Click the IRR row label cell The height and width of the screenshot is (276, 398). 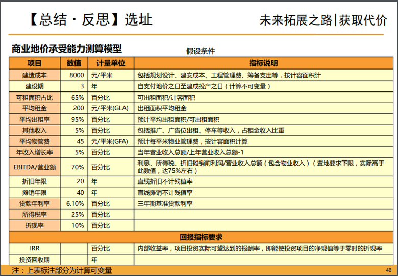pyautogui.click(x=35, y=248)
